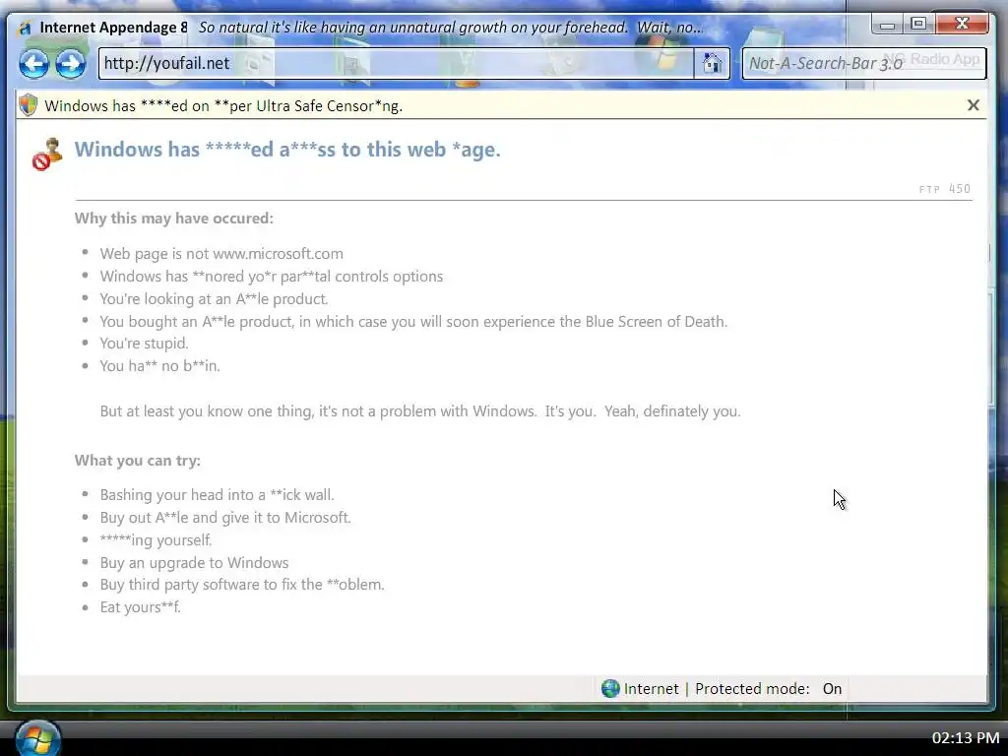Screen dimensions: 1008x756
Task: Dismiss the yellow information bar with X
Action: [x=974, y=105]
